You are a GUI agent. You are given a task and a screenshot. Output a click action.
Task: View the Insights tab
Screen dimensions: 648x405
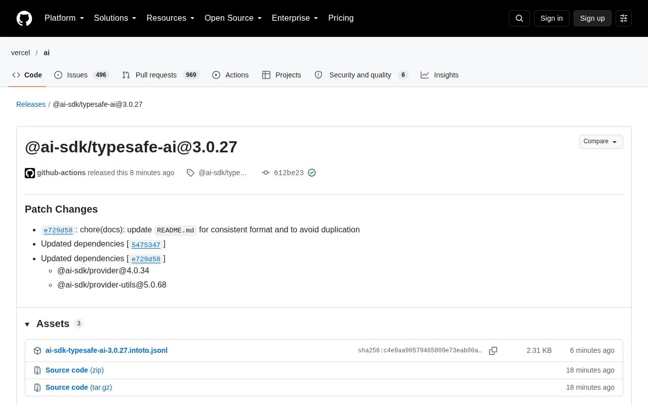click(439, 75)
